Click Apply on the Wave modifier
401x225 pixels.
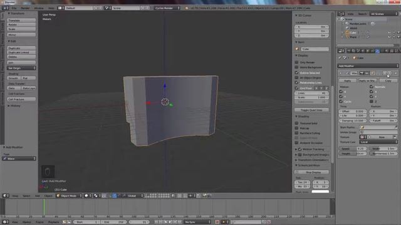(348, 81)
